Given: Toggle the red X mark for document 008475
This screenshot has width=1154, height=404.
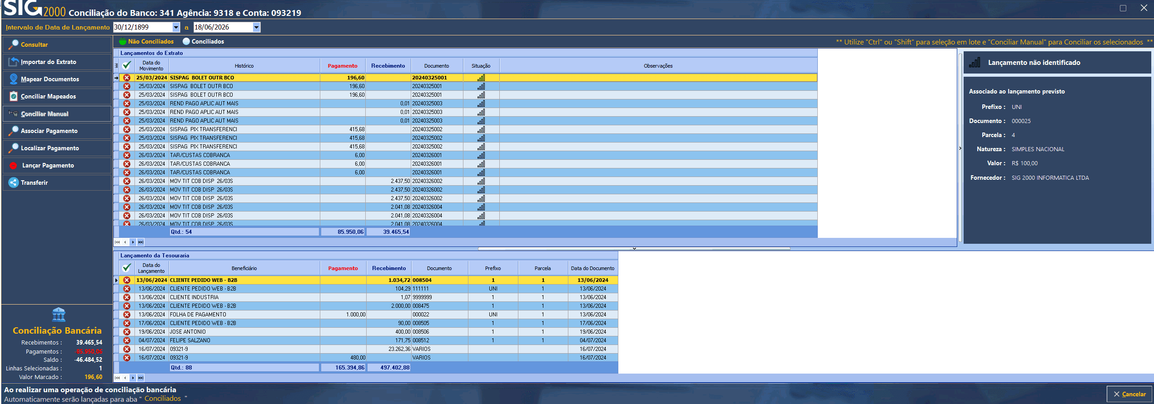Looking at the screenshot, I should (127, 306).
